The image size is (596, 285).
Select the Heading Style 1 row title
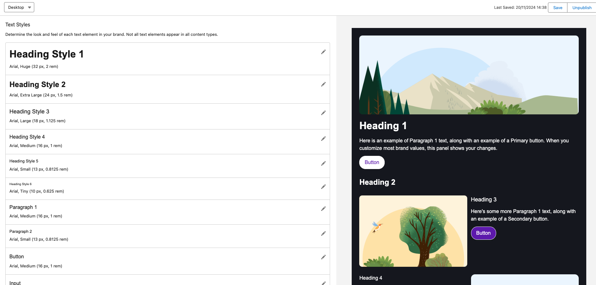click(x=46, y=54)
